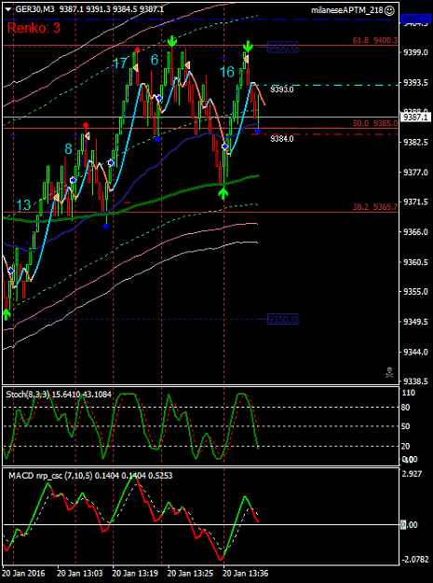Select the Stoch(8,3,3) indicator label
This screenshot has height=583, width=433.
[x=59, y=395]
